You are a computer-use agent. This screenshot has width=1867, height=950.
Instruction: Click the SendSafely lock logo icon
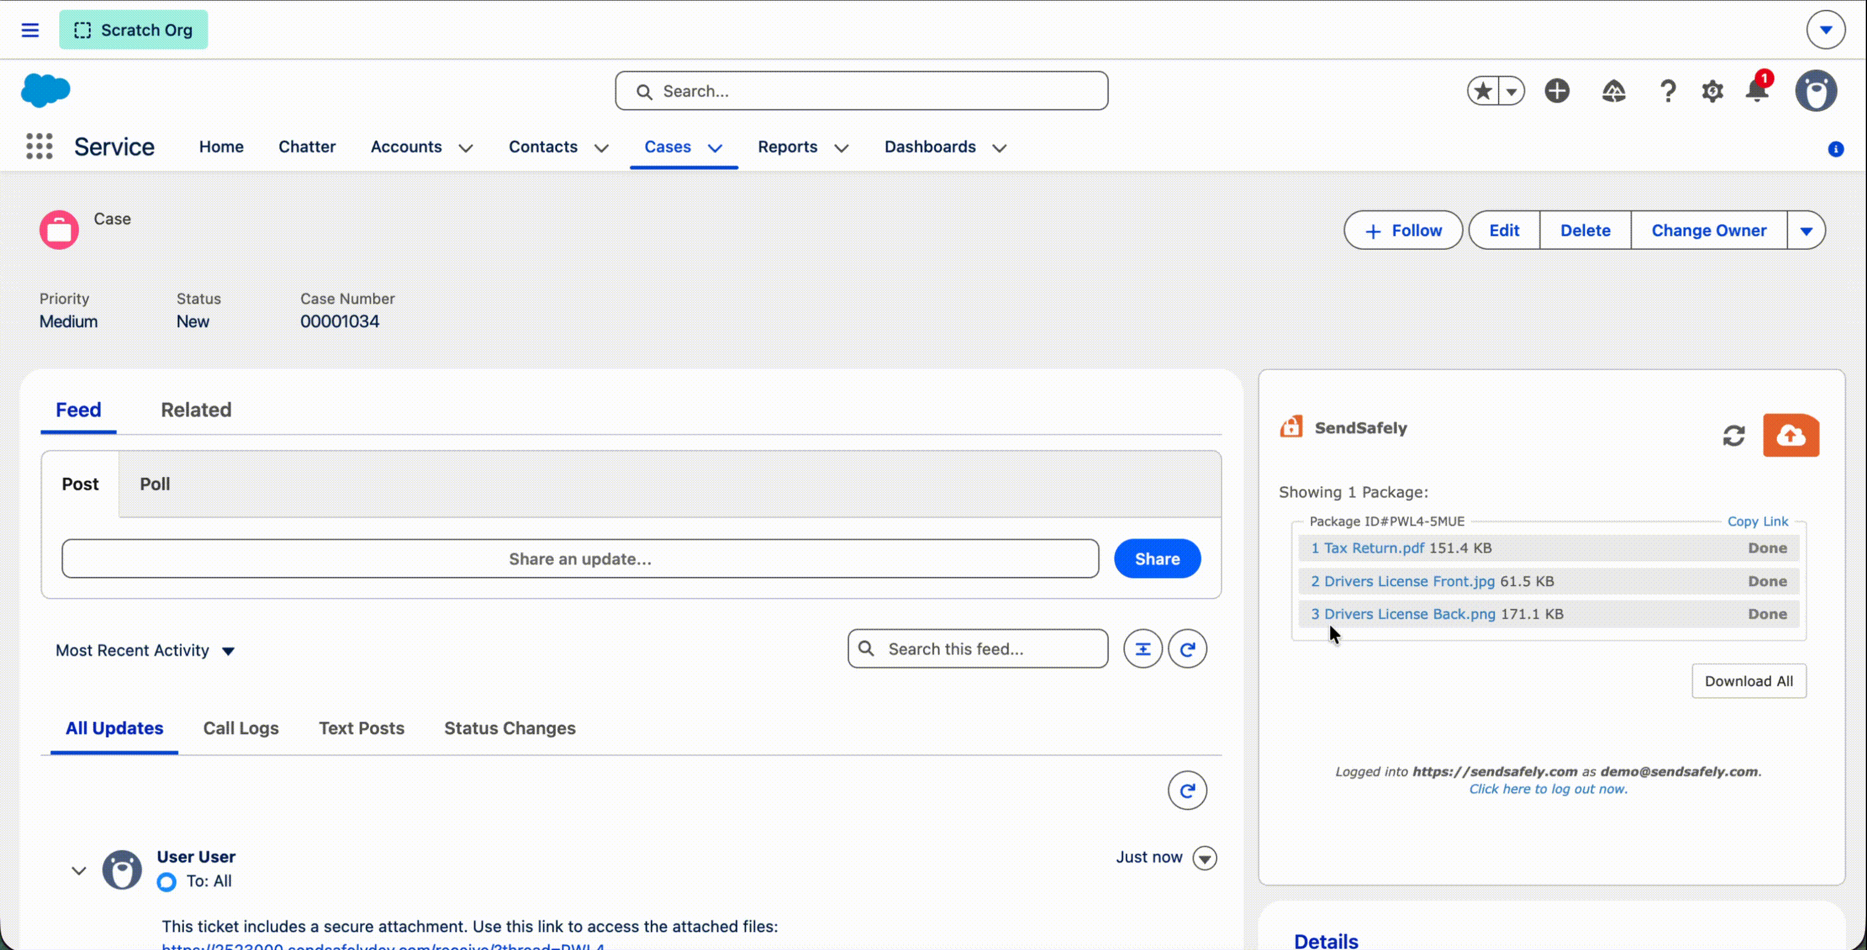tap(1291, 427)
